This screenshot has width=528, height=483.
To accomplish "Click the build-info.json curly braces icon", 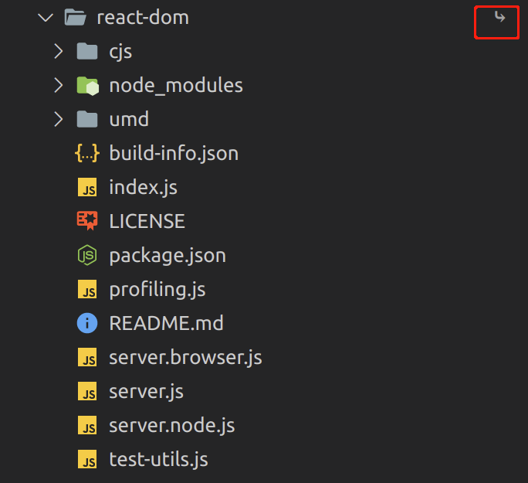I will coord(87,153).
